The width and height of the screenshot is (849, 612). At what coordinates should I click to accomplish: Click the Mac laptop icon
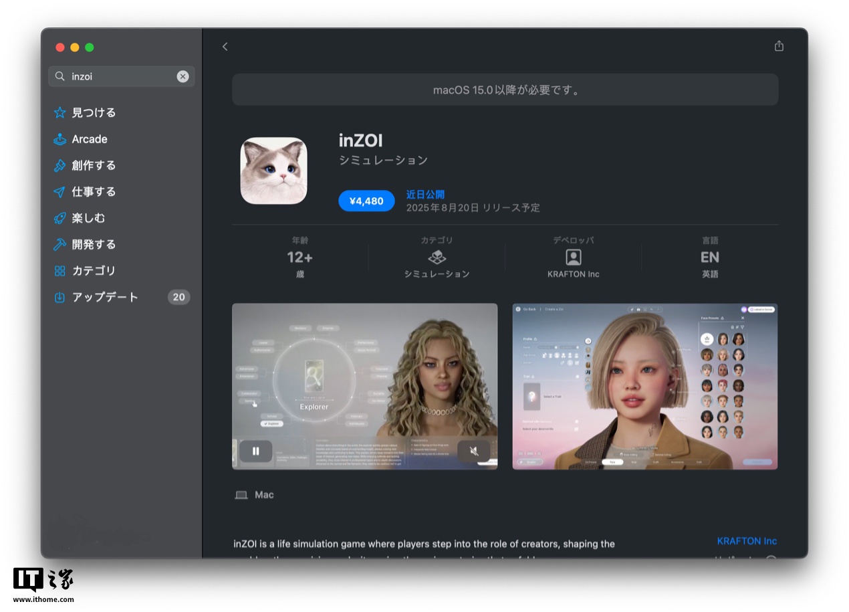pos(241,495)
